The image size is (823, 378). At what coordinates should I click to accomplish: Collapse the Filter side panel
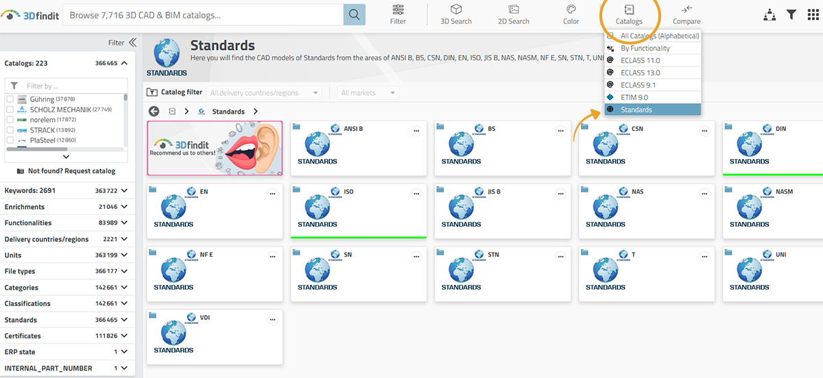pyautogui.click(x=132, y=42)
